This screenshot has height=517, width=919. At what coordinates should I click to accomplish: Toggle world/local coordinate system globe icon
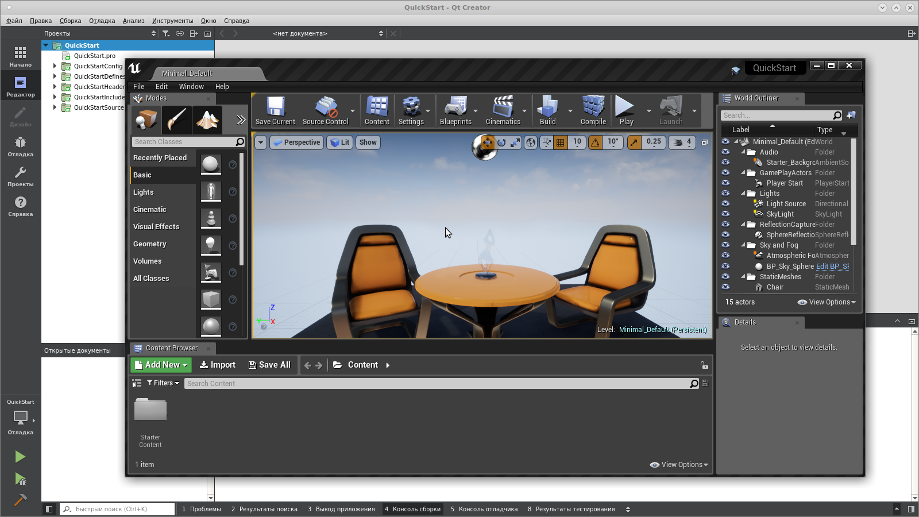pos(531,142)
